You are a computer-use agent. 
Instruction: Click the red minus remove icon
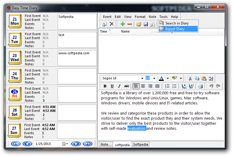(130, 24)
